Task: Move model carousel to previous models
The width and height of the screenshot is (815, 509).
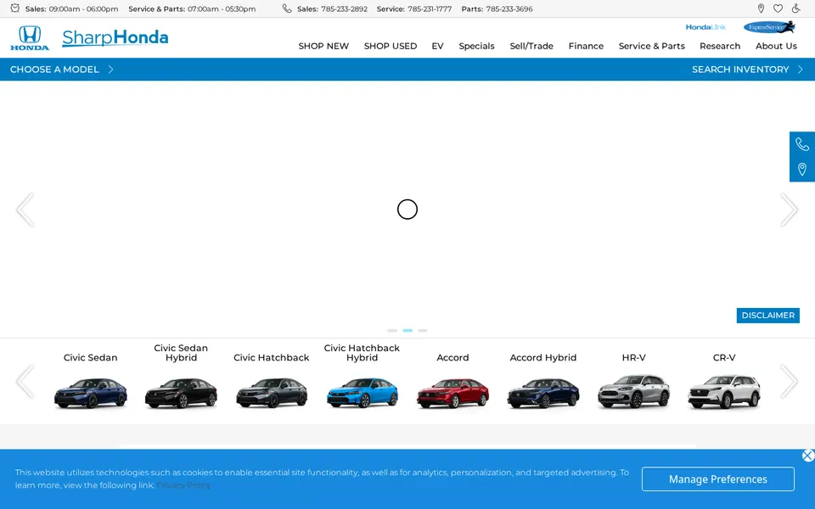Action: 25,382
